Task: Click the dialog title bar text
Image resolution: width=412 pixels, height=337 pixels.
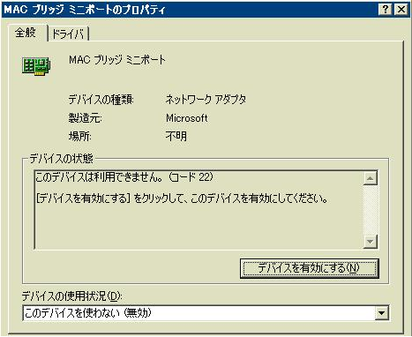Action: tap(85, 10)
